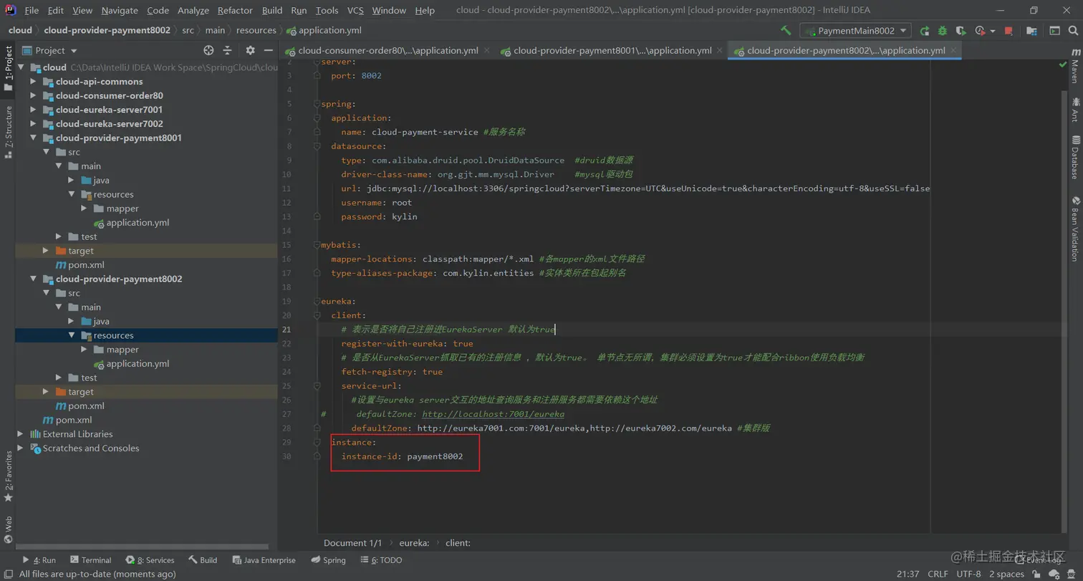The width and height of the screenshot is (1083, 581).
Task: Stop the running process with red square
Action: pyautogui.click(x=1009, y=31)
